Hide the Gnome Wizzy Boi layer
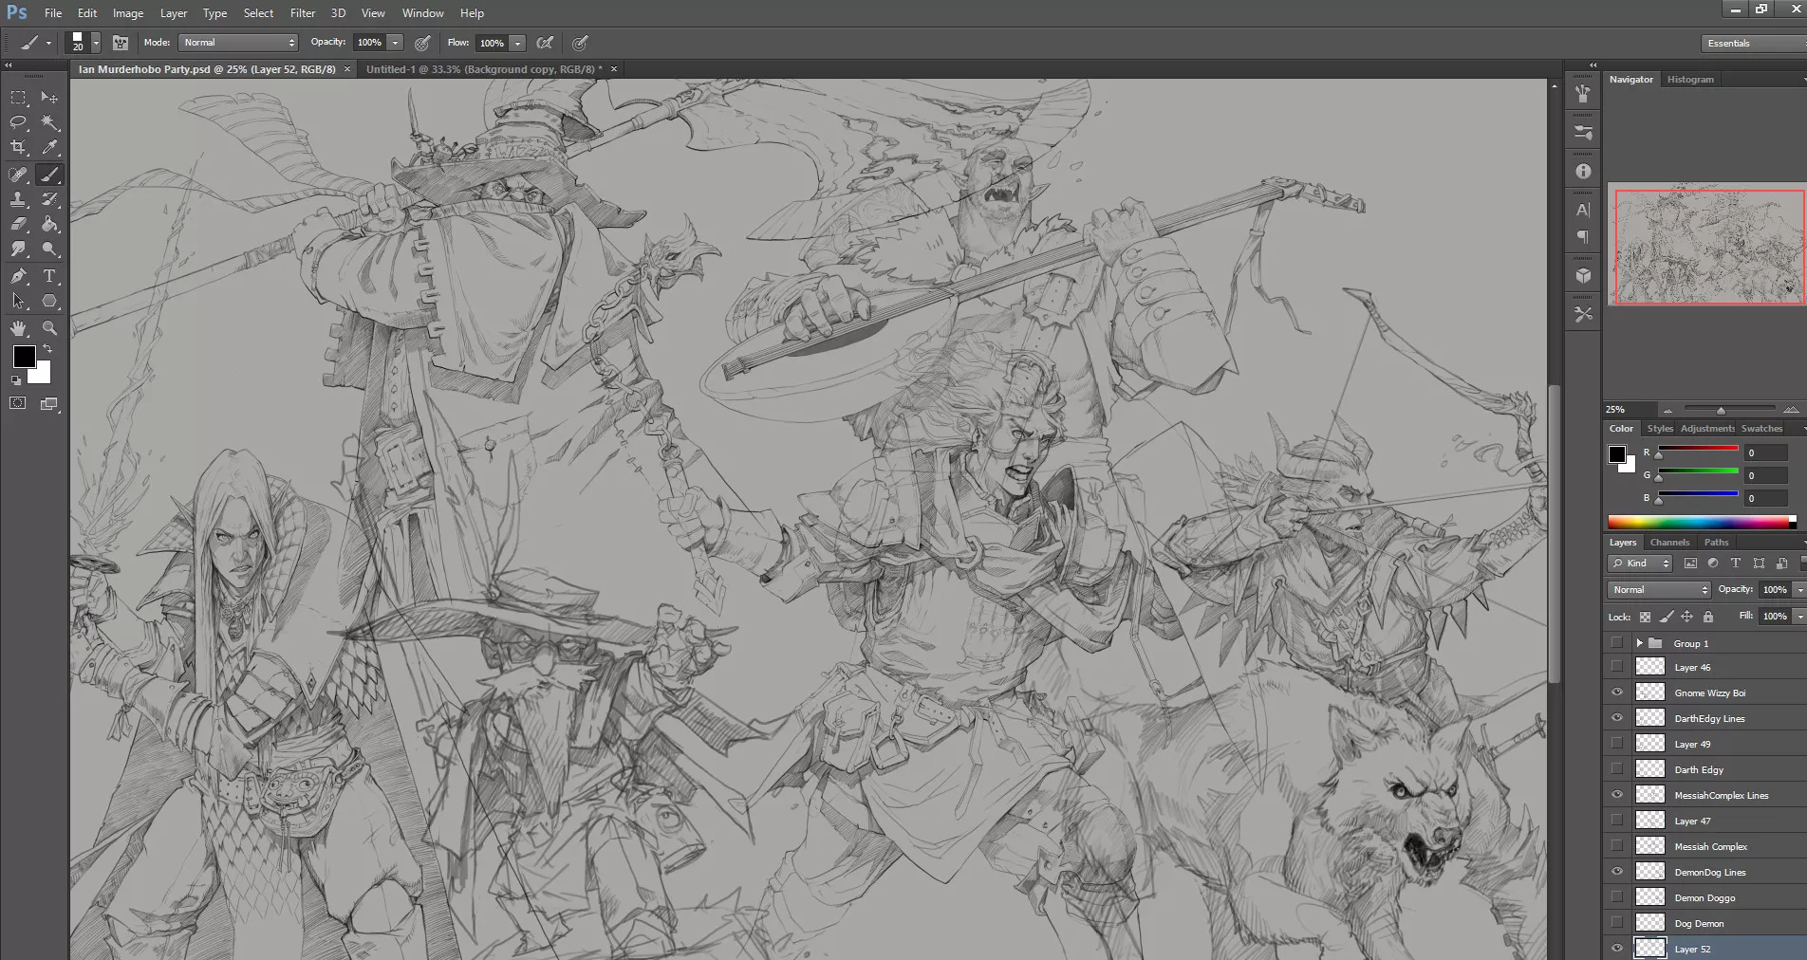 tap(1617, 692)
